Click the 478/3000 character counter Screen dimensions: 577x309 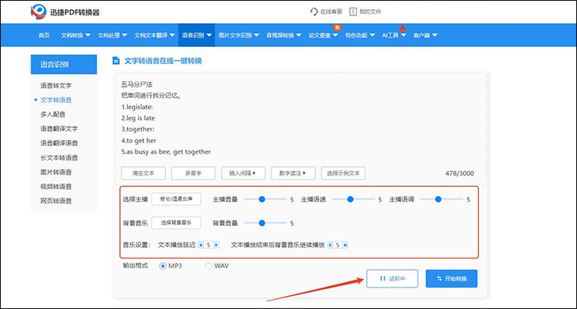click(459, 173)
